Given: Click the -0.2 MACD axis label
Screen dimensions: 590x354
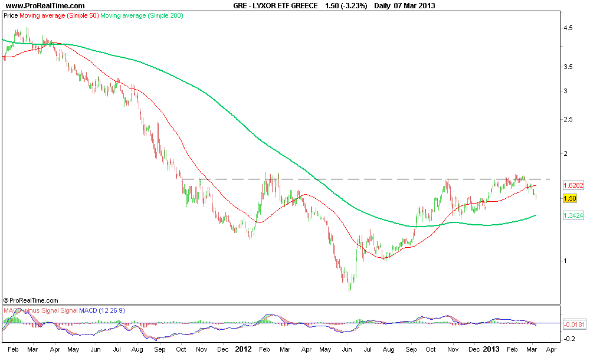Looking at the screenshot, I should point(569,339).
